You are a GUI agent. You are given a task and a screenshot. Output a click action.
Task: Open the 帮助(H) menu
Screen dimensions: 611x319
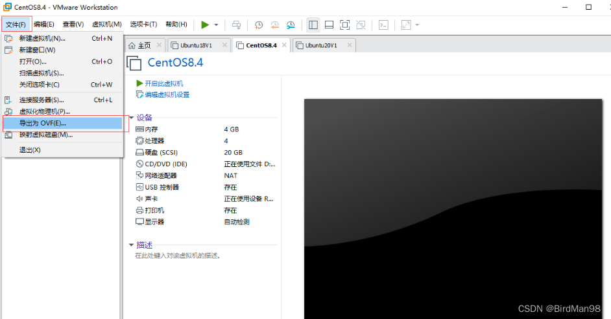(176, 25)
